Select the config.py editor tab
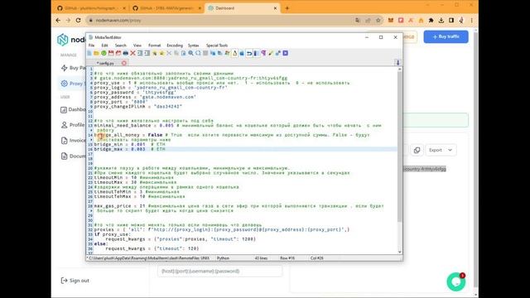The image size is (530, 298). point(106,63)
